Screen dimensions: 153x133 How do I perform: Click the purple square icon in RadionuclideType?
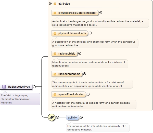pos(4,87)
